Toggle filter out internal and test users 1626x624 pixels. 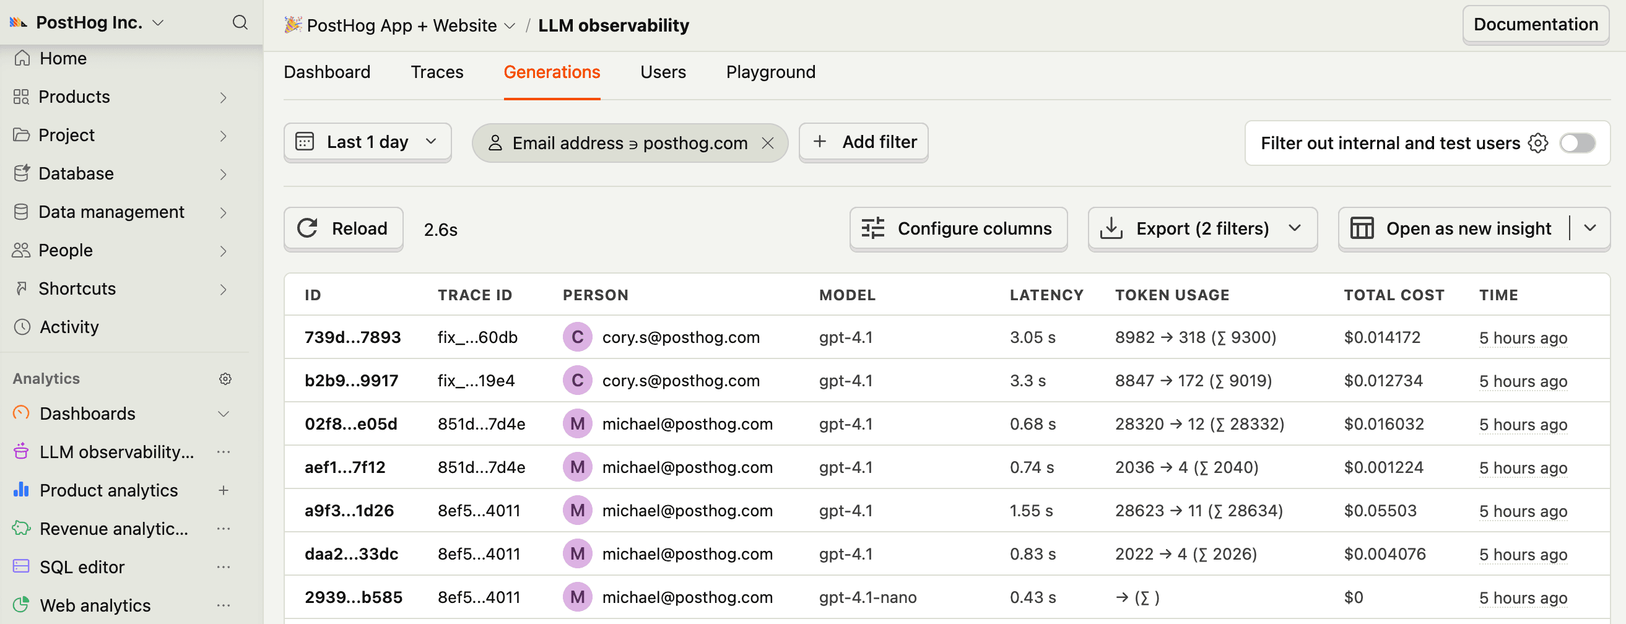(1578, 143)
